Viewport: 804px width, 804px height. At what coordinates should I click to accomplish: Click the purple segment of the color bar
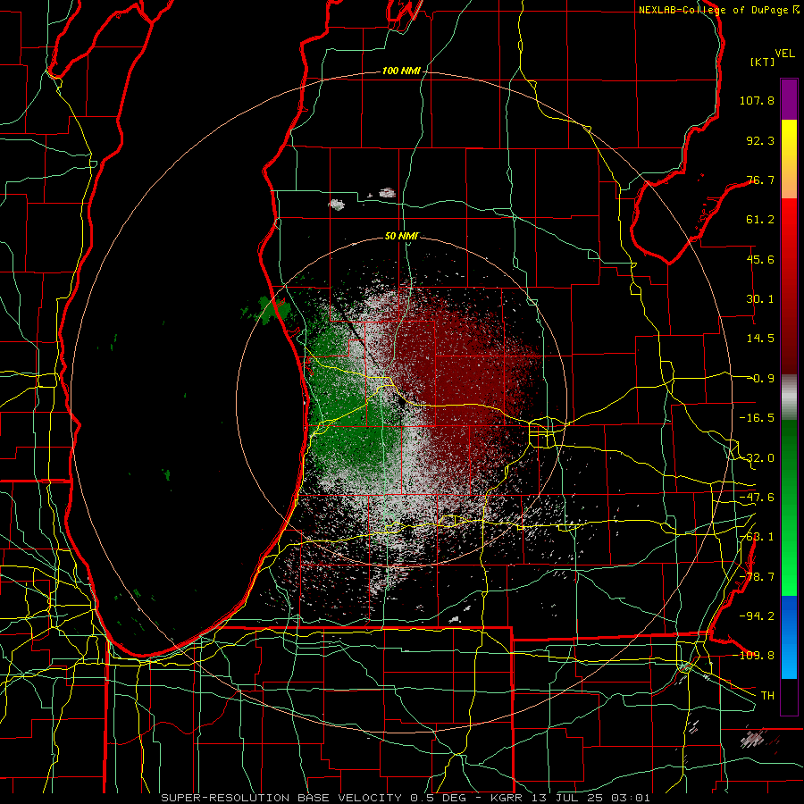coord(789,99)
